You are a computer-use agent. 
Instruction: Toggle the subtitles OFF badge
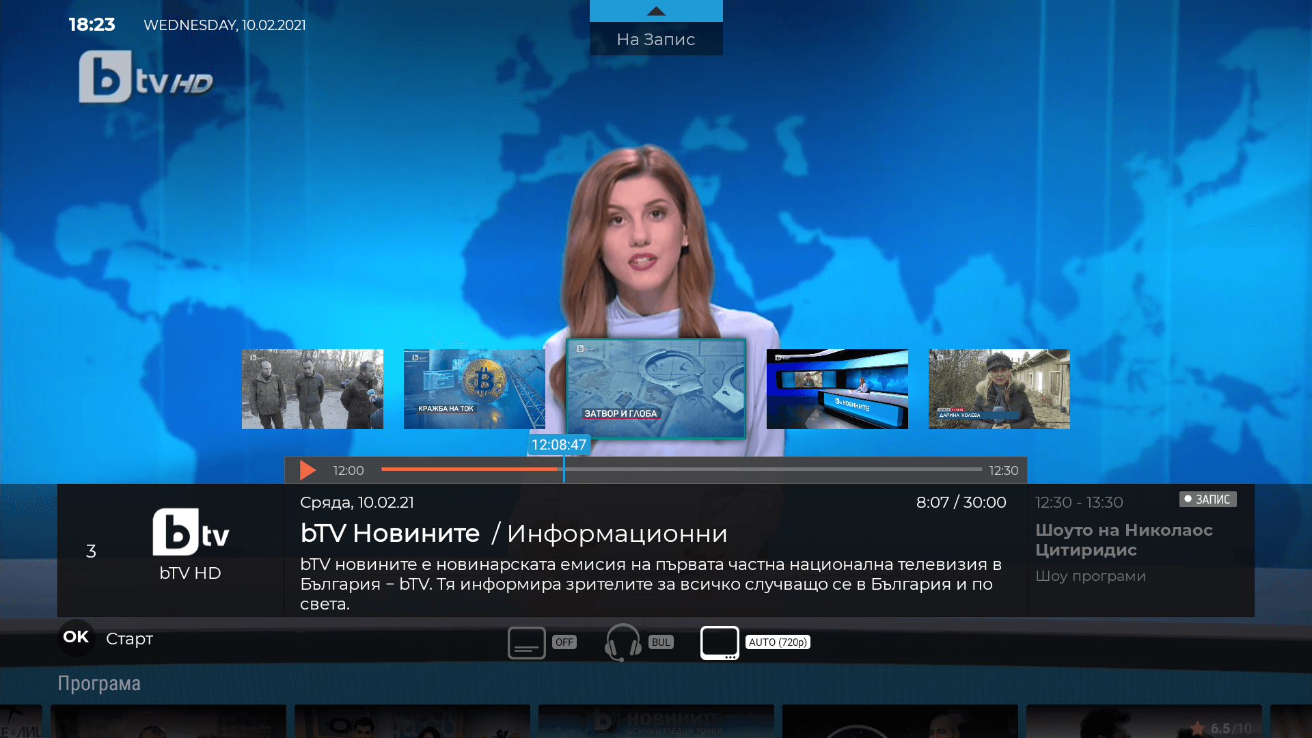tap(564, 642)
